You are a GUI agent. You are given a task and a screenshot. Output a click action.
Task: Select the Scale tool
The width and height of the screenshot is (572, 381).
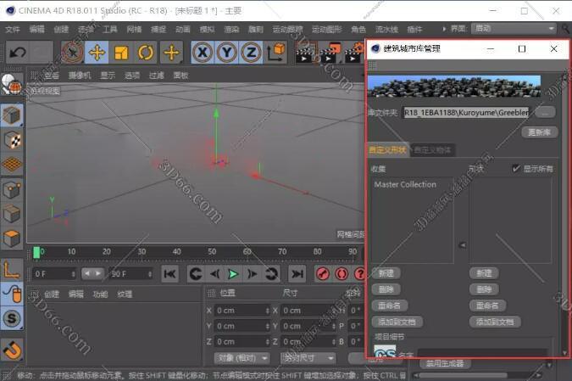click(121, 53)
